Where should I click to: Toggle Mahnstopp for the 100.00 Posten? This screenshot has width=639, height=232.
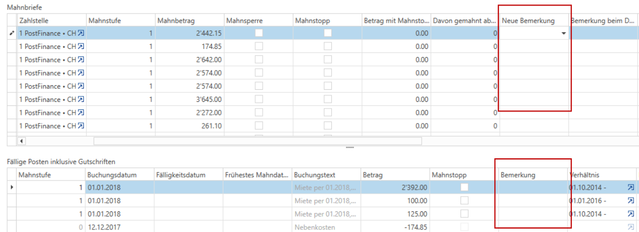pos(464,200)
